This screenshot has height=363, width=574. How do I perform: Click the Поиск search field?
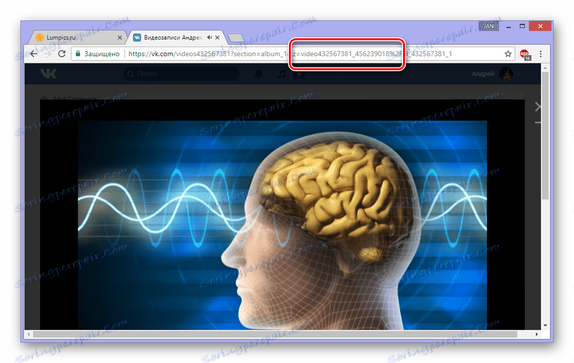pos(182,73)
